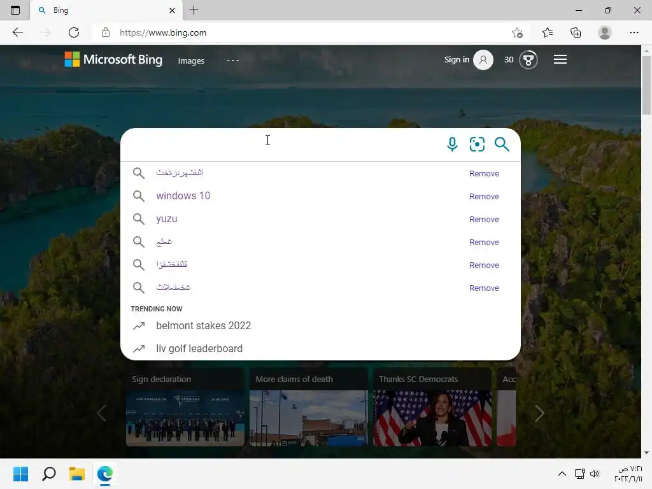
Task: Click the Microsoft Bing logo
Action: (113, 59)
